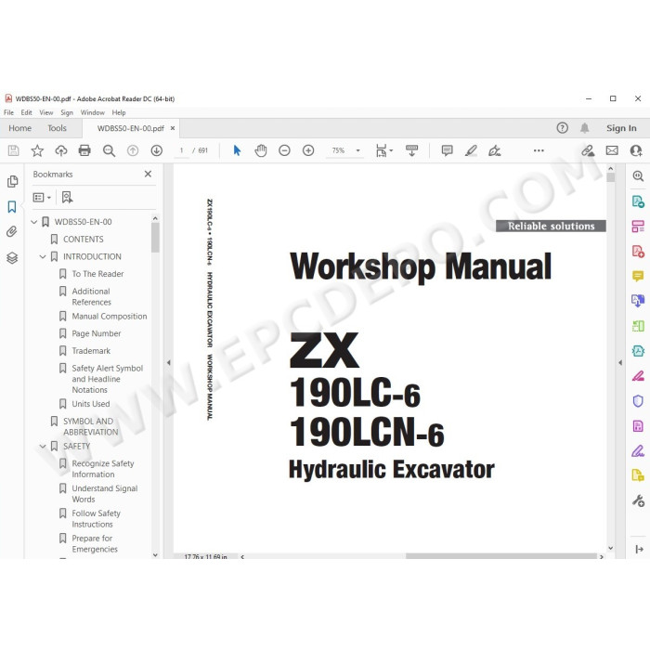650x650 pixels.
Task: Open Manual Composition bookmark
Action: coord(110,317)
